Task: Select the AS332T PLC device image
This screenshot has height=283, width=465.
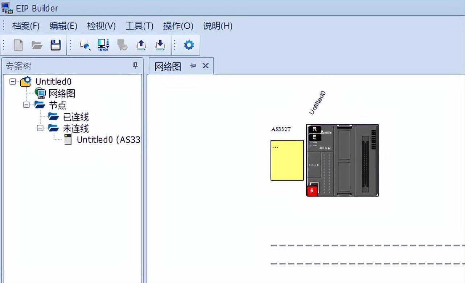Action: pos(342,160)
